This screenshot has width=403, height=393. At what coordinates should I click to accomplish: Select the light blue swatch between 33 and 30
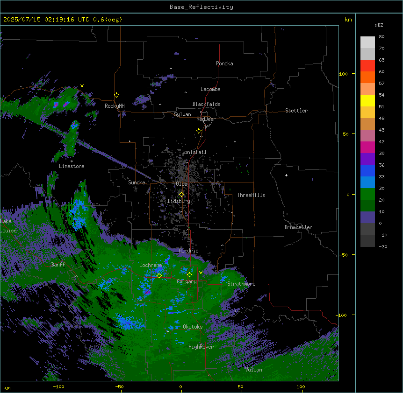pyautogui.click(x=367, y=182)
